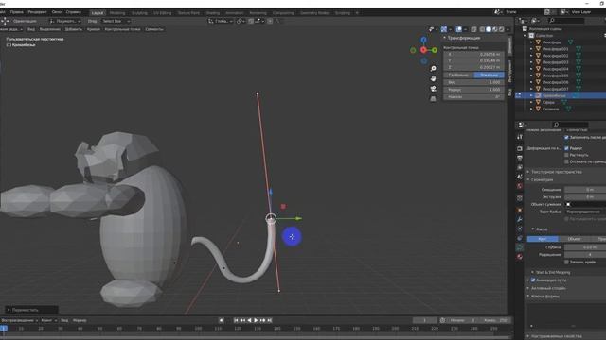Click the proportional editing icon in header

pyautogui.click(x=270, y=21)
